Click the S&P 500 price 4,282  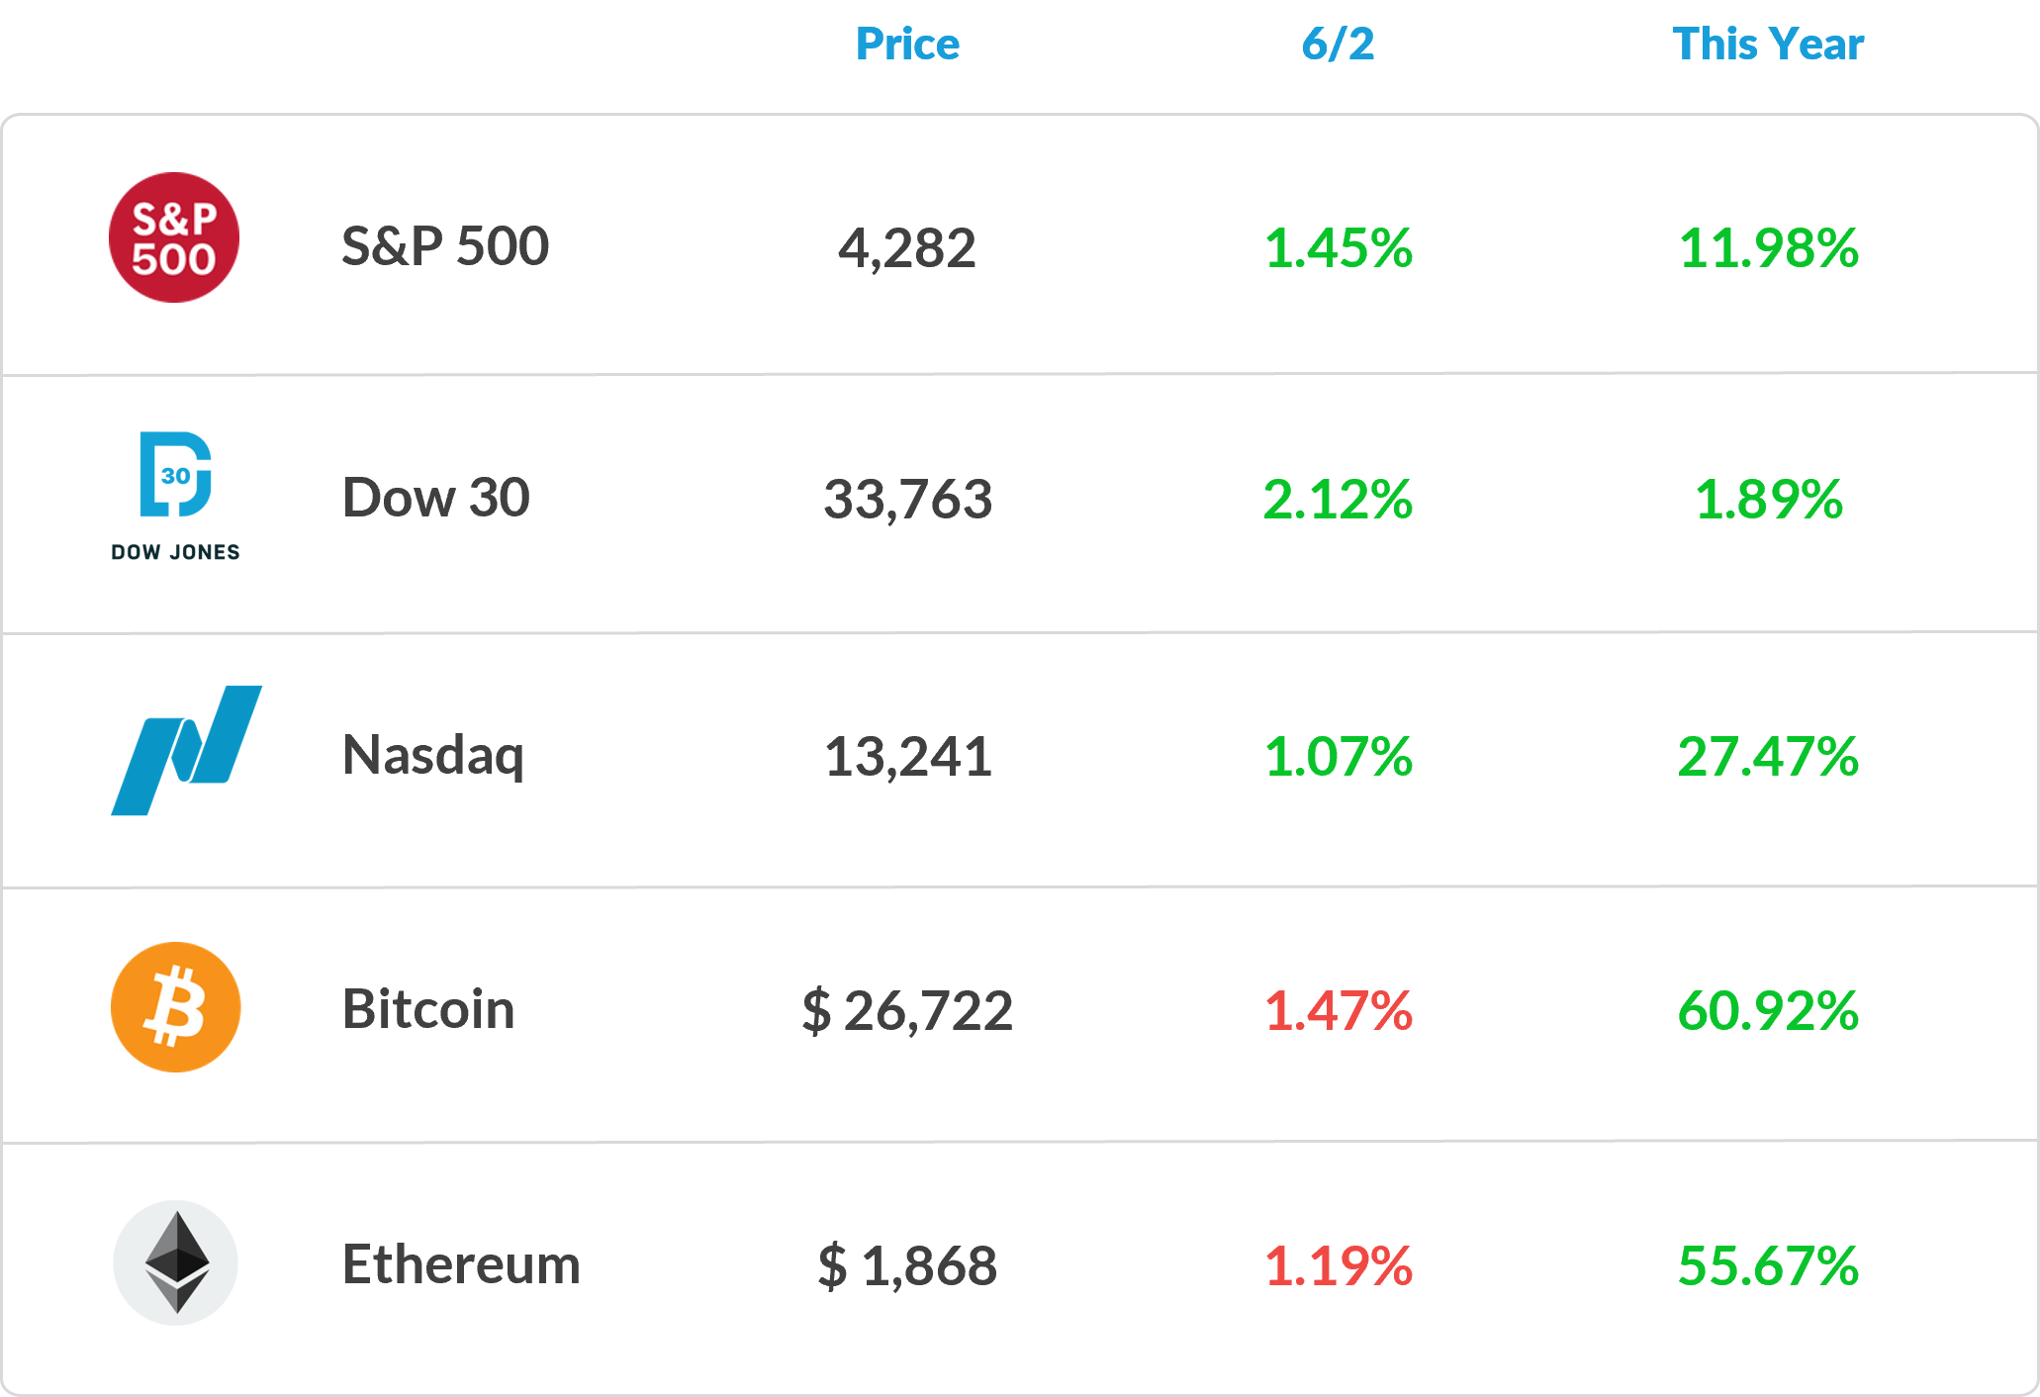pyautogui.click(x=907, y=247)
